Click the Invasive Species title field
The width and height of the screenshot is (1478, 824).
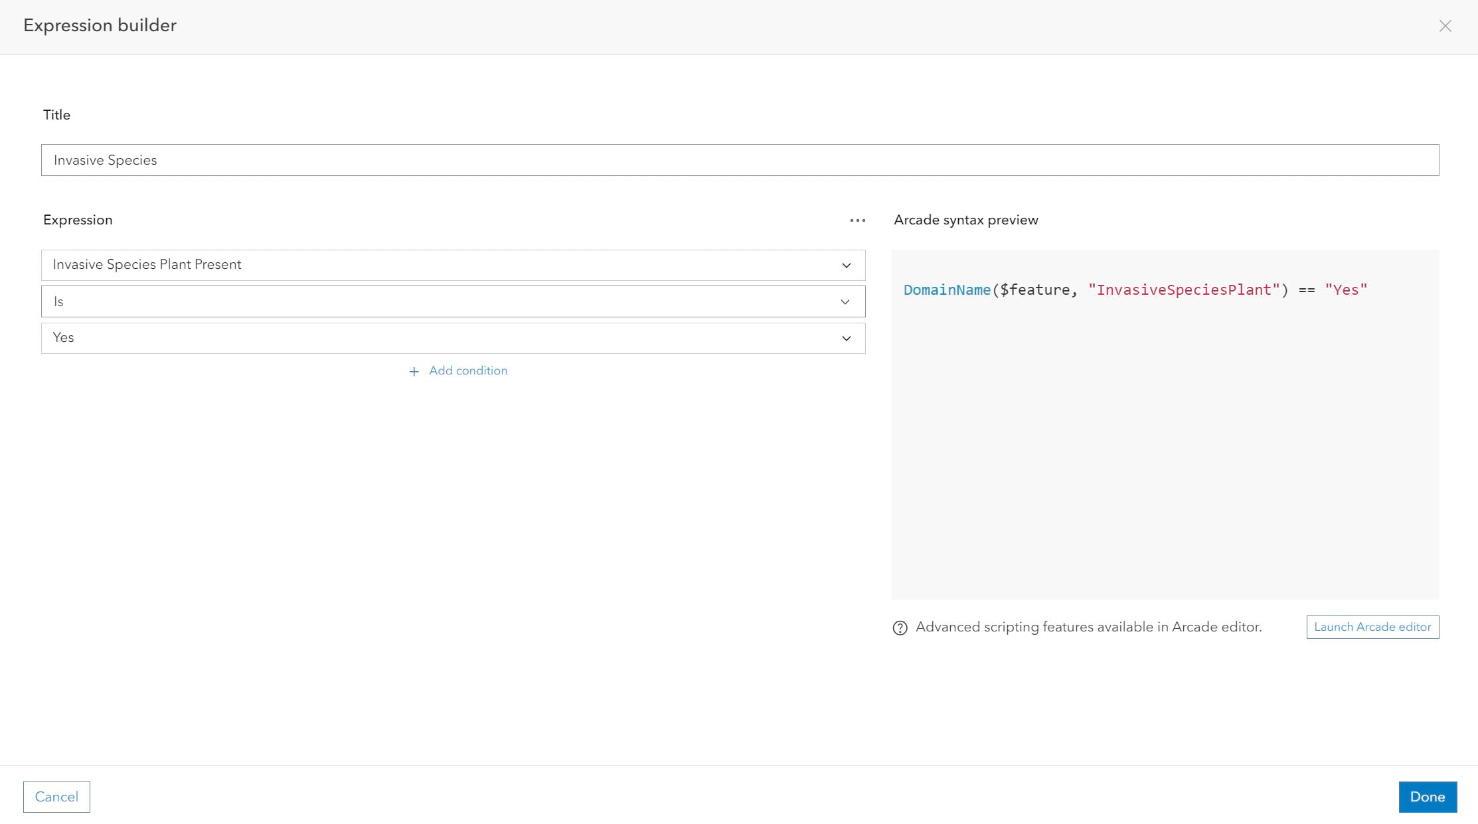740,159
